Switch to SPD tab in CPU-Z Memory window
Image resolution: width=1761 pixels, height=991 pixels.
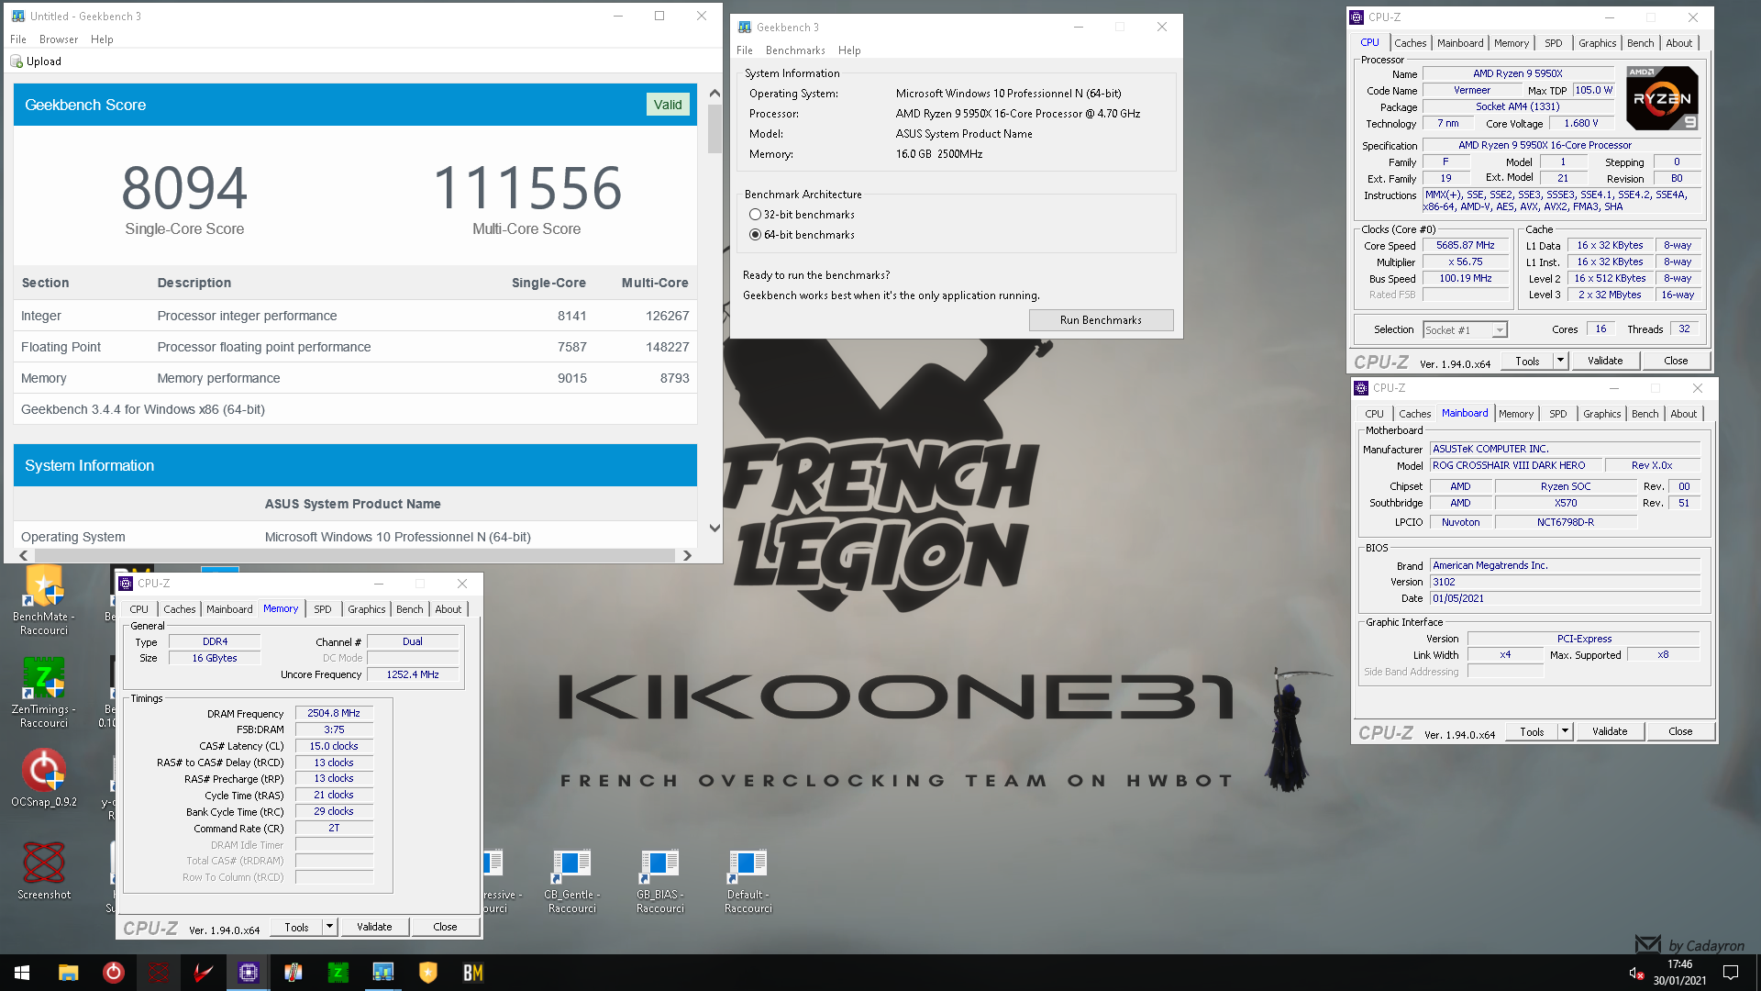[323, 609]
